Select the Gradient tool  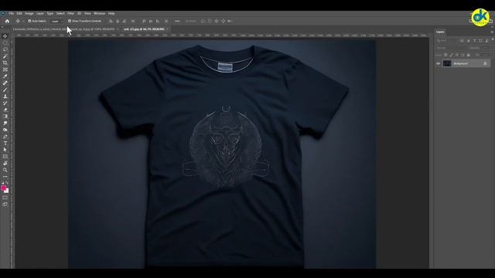tap(5, 117)
